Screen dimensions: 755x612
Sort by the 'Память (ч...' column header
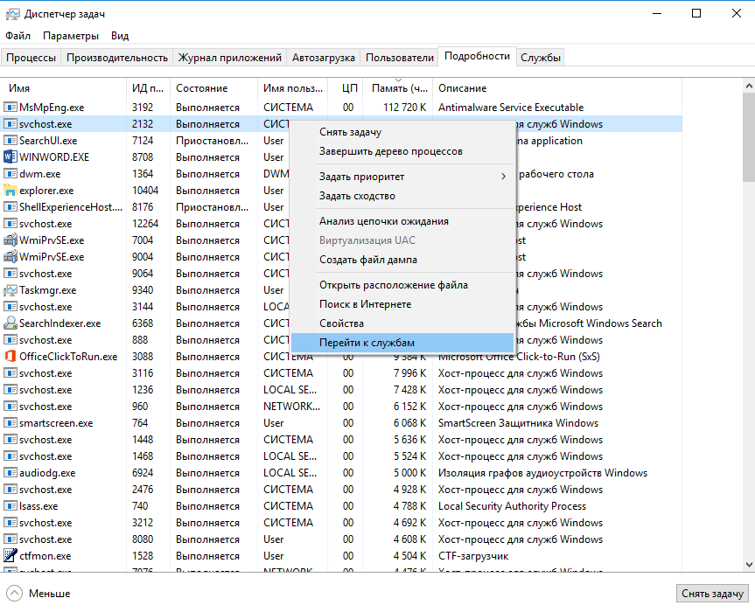(x=398, y=88)
